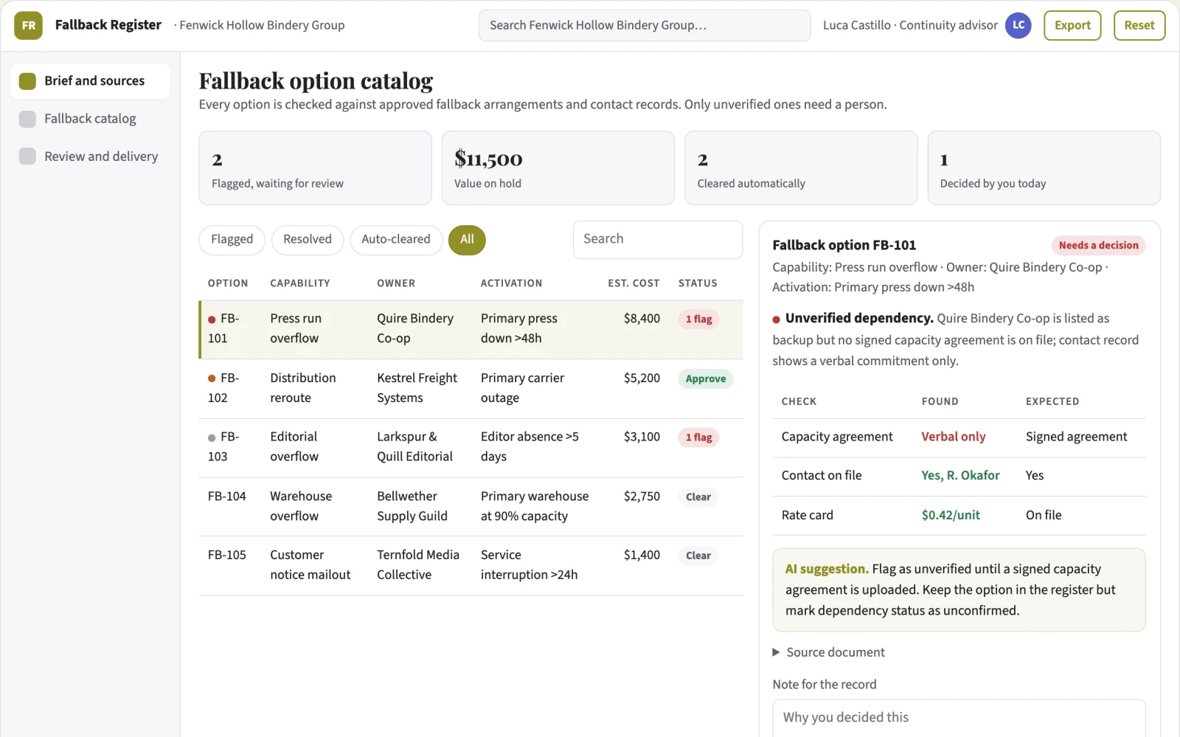Click the Flagged, waiting for review card
Viewport: 1180px width, 737px height.
pos(315,168)
